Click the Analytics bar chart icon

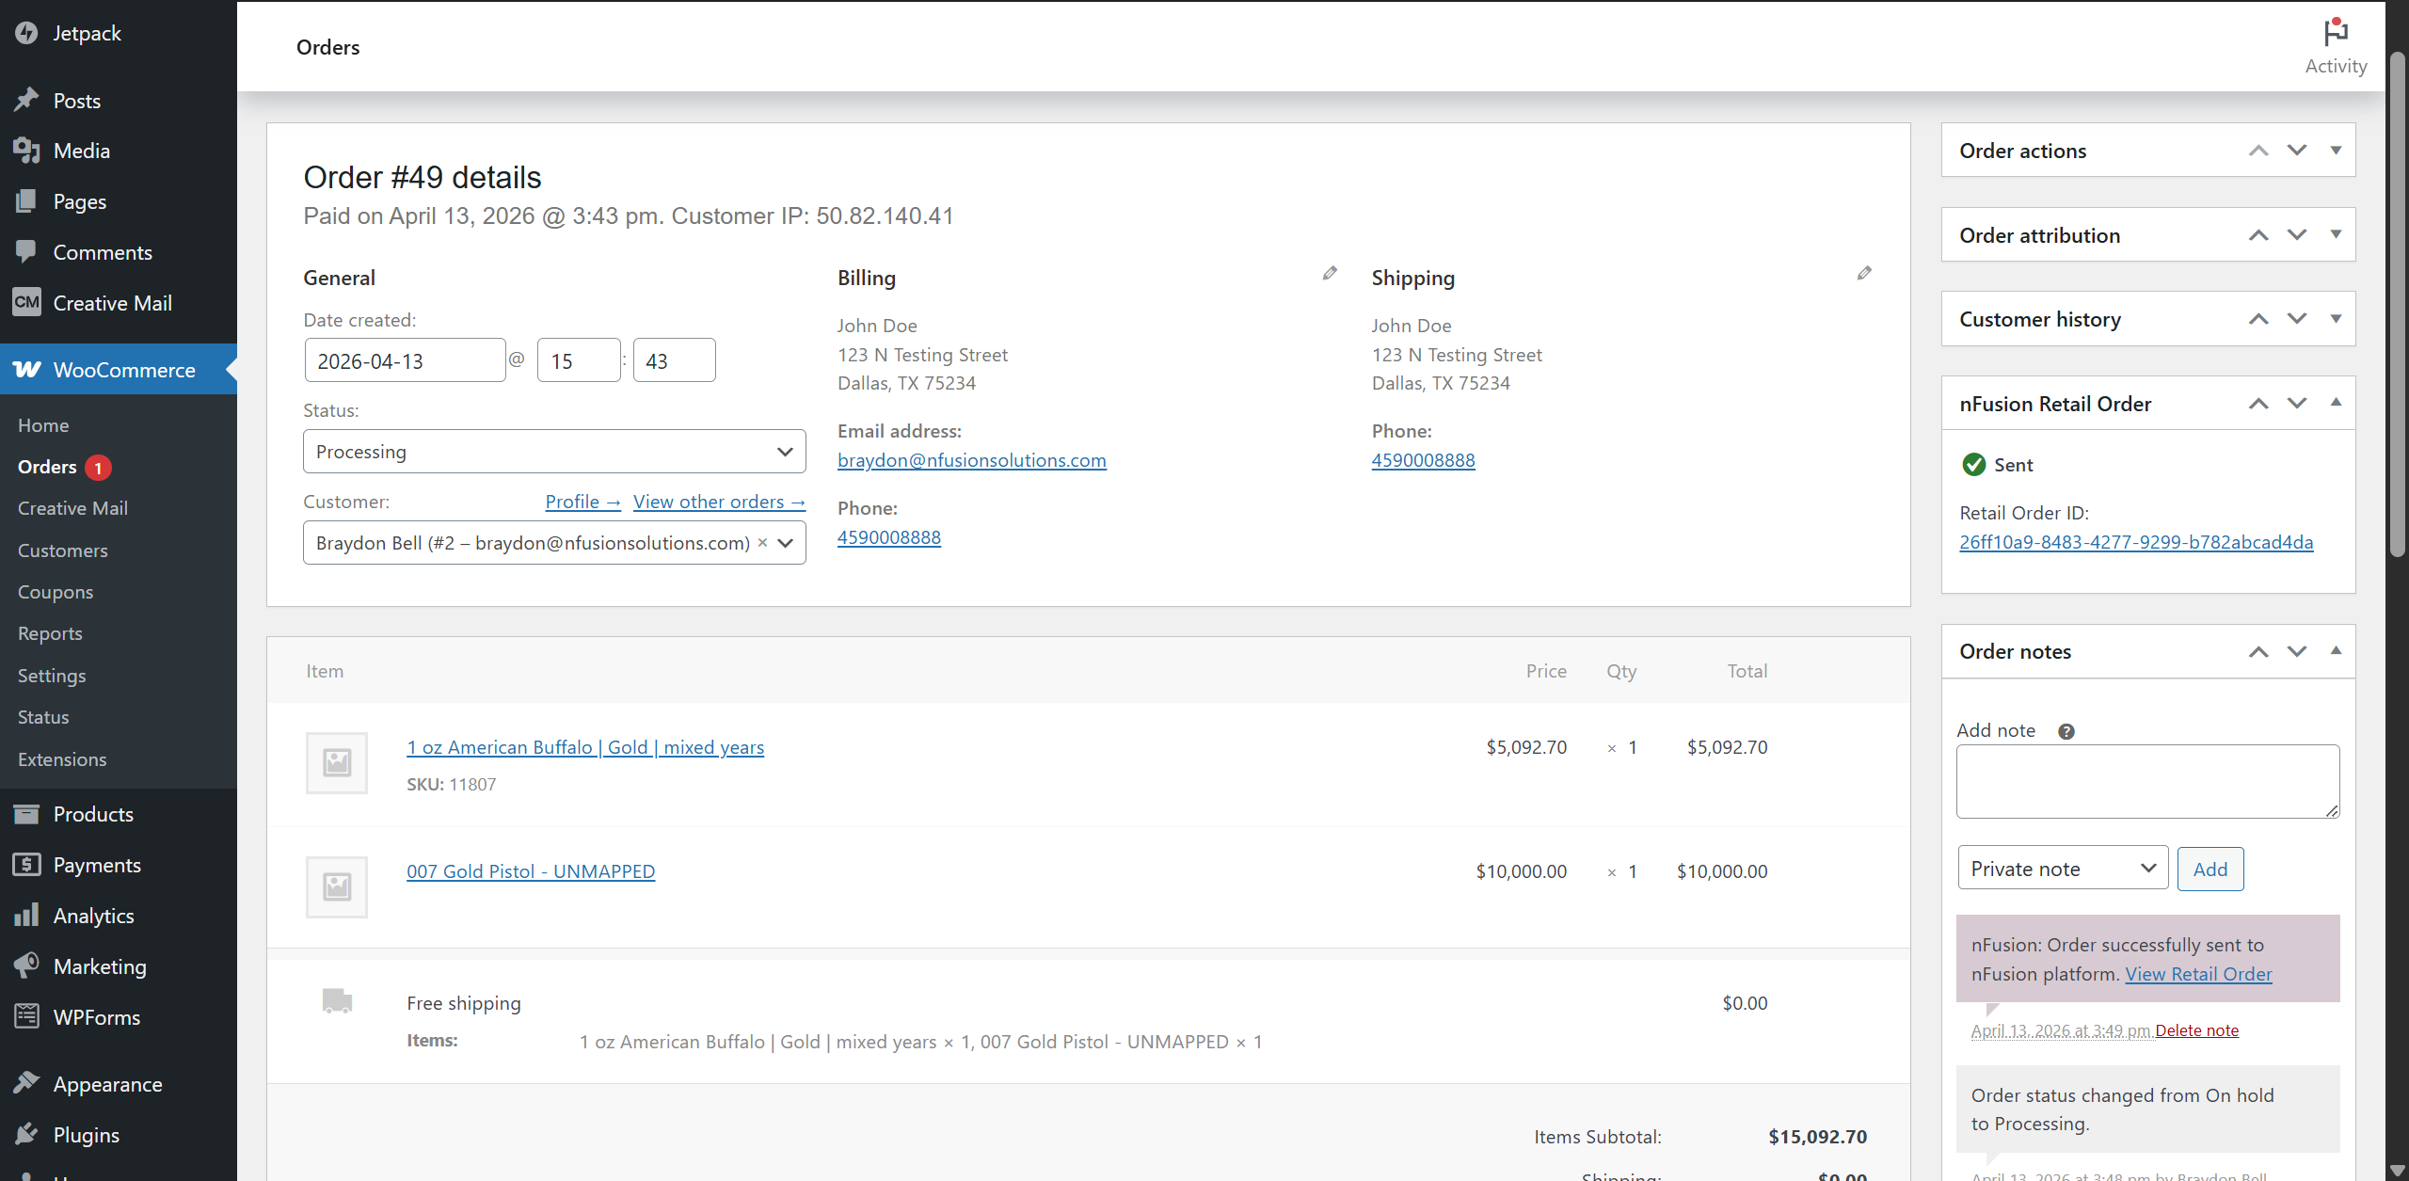click(26, 915)
